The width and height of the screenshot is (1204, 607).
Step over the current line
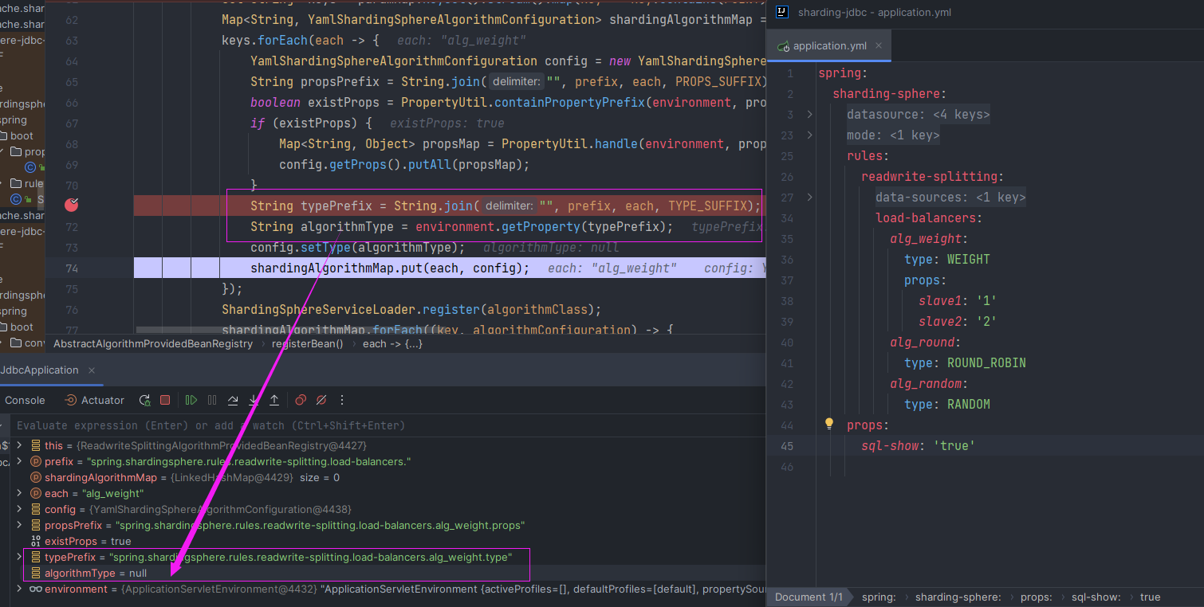pyautogui.click(x=233, y=400)
